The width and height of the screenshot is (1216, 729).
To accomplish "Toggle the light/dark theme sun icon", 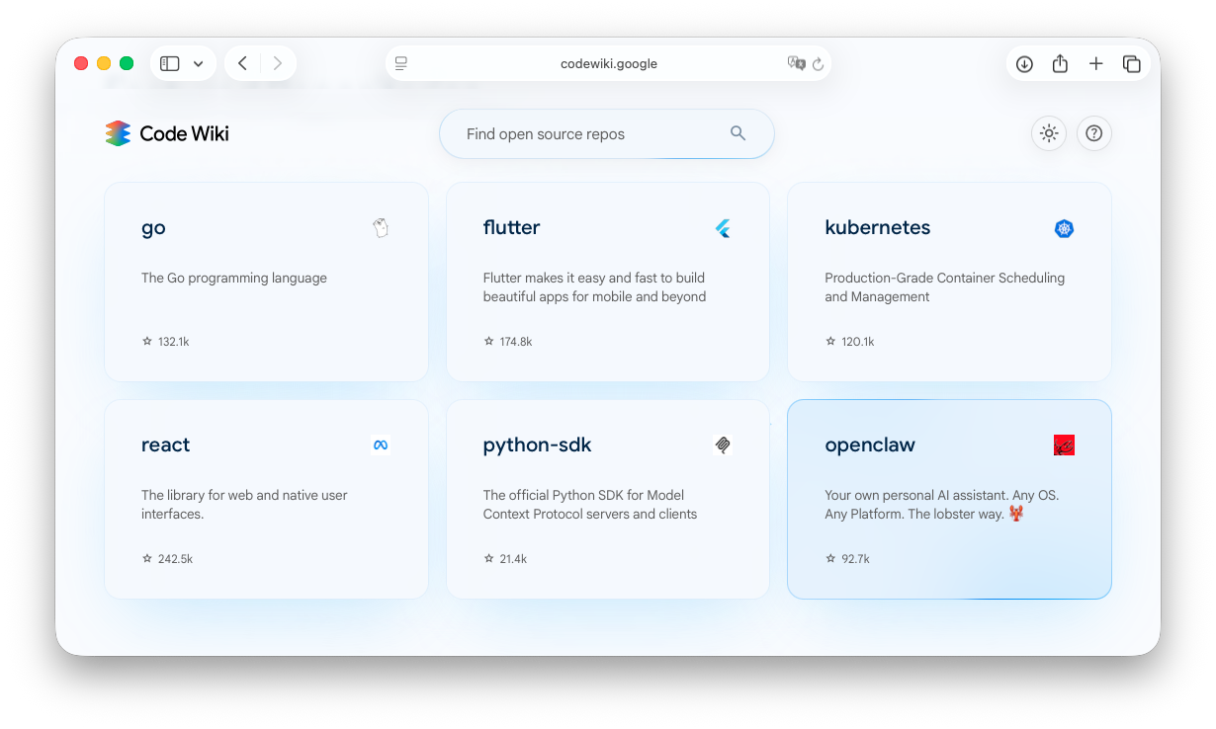I will (x=1049, y=133).
